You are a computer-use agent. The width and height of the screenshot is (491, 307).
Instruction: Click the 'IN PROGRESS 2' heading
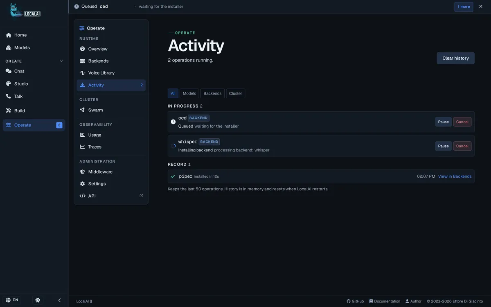pos(185,106)
